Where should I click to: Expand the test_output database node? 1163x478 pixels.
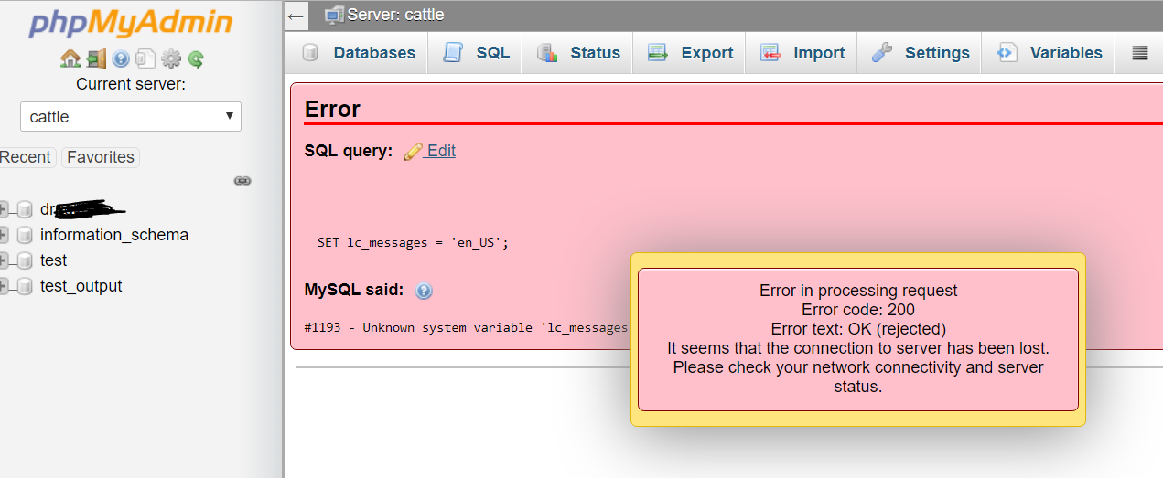pyautogui.click(x=5, y=286)
